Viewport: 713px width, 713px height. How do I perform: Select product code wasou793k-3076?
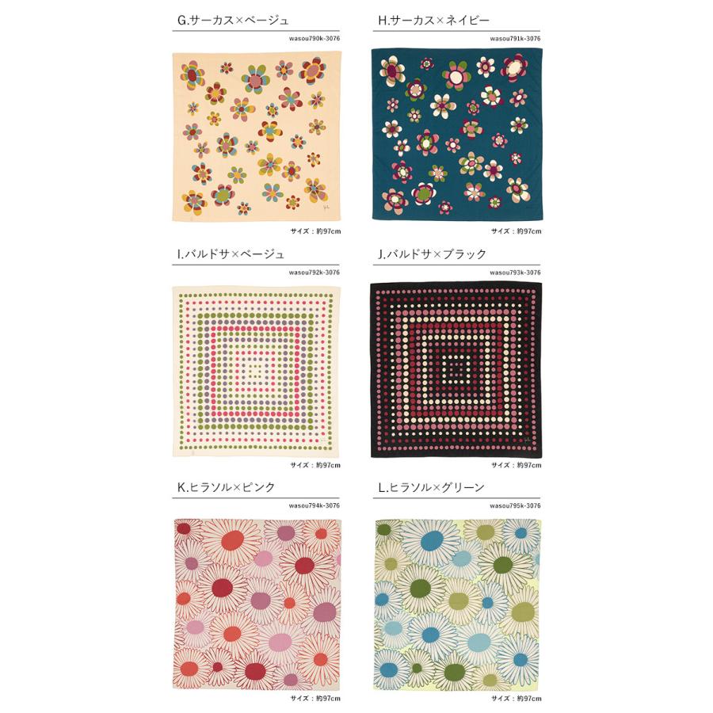tap(515, 273)
